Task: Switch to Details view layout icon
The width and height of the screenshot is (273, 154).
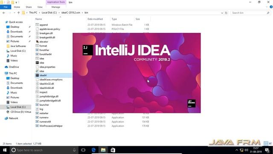Action: pyautogui.click(x=266, y=144)
